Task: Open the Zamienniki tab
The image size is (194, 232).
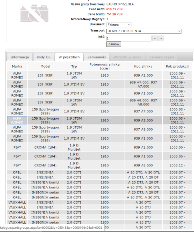Action: 97,57
